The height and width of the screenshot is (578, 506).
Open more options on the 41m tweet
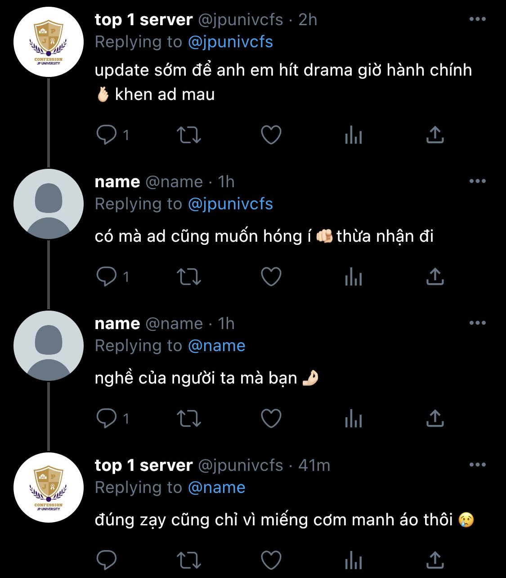pos(477,465)
